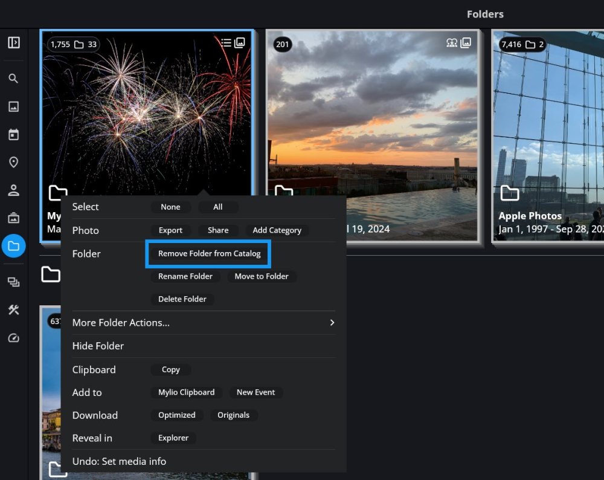
Task: Click the 7,416 count badge
Action: 522,44
